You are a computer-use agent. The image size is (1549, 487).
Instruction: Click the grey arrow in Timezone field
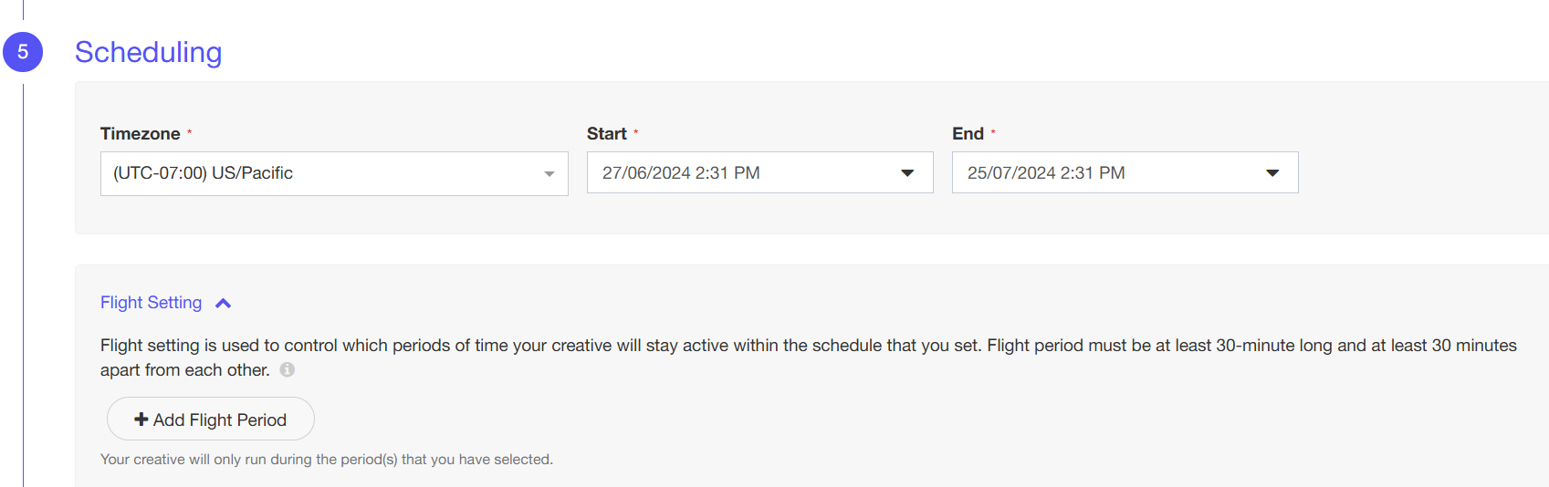click(549, 174)
